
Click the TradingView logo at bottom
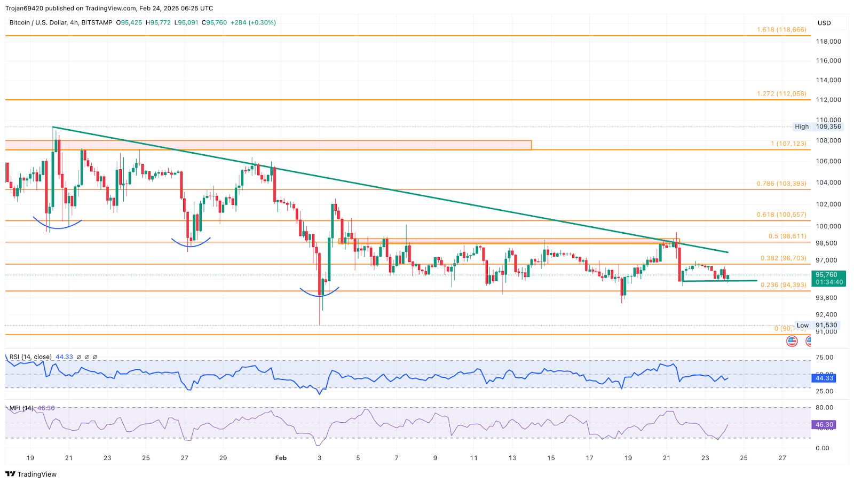(x=31, y=474)
